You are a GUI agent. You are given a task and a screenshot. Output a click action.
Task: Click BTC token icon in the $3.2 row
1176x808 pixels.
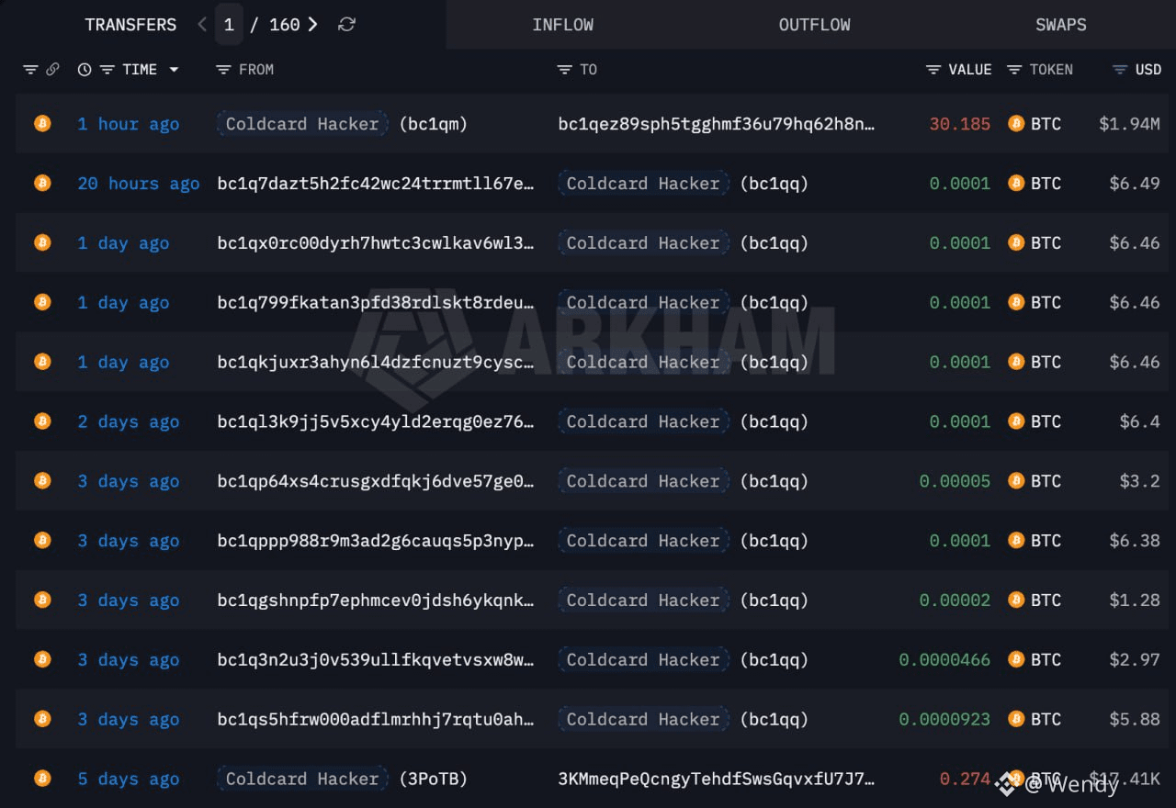pyautogui.click(x=1016, y=480)
